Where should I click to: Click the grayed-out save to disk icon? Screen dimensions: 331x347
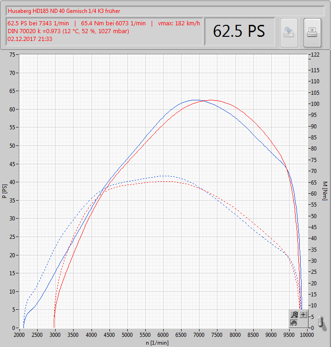(289, 32)
